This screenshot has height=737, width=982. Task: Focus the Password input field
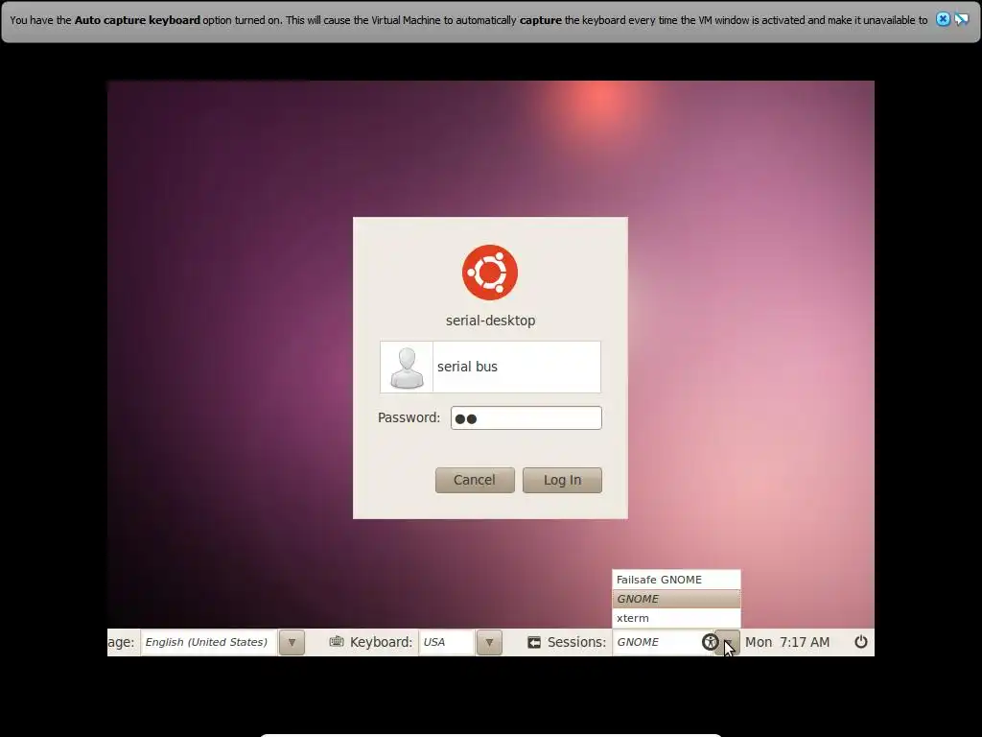526,418
